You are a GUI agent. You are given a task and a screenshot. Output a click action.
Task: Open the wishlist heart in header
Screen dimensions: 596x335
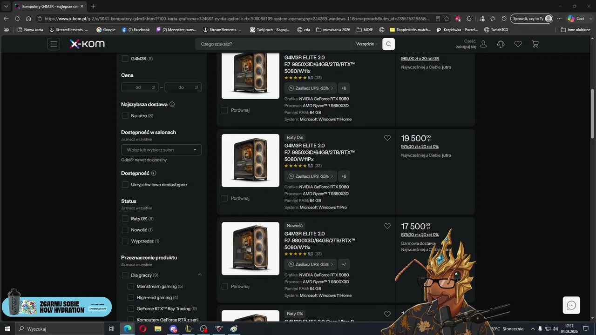(x=518, y=44)
